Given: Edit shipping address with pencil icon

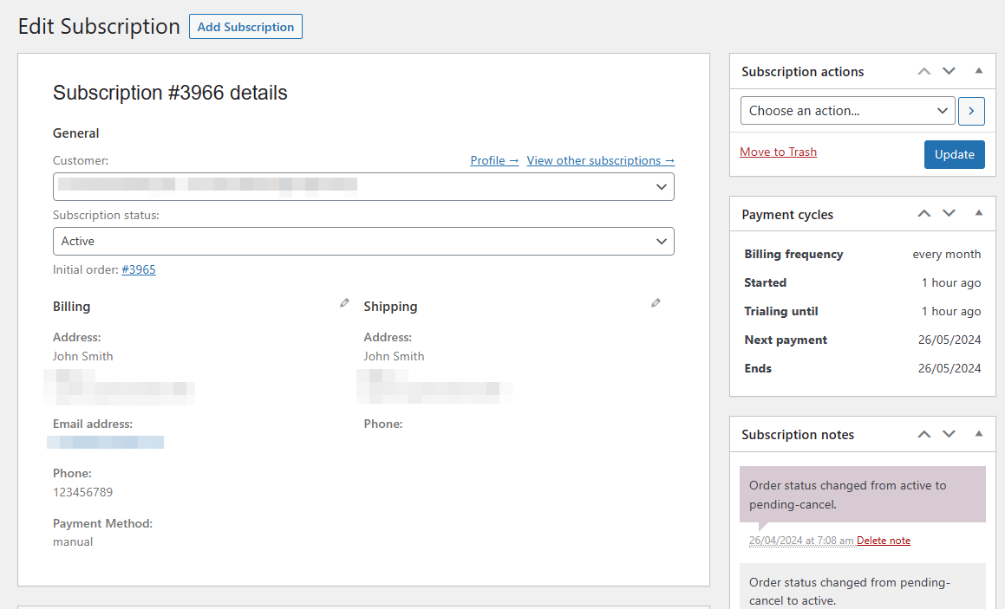Looking at the screenshot, I should tap(656, 303).
